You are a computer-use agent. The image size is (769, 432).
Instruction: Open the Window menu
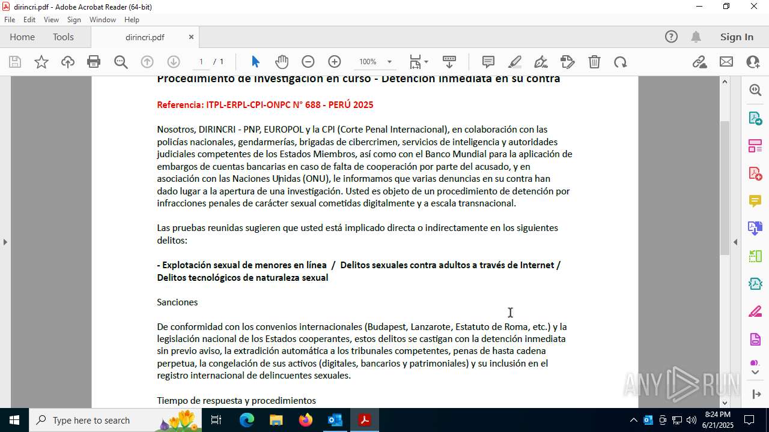103,20
